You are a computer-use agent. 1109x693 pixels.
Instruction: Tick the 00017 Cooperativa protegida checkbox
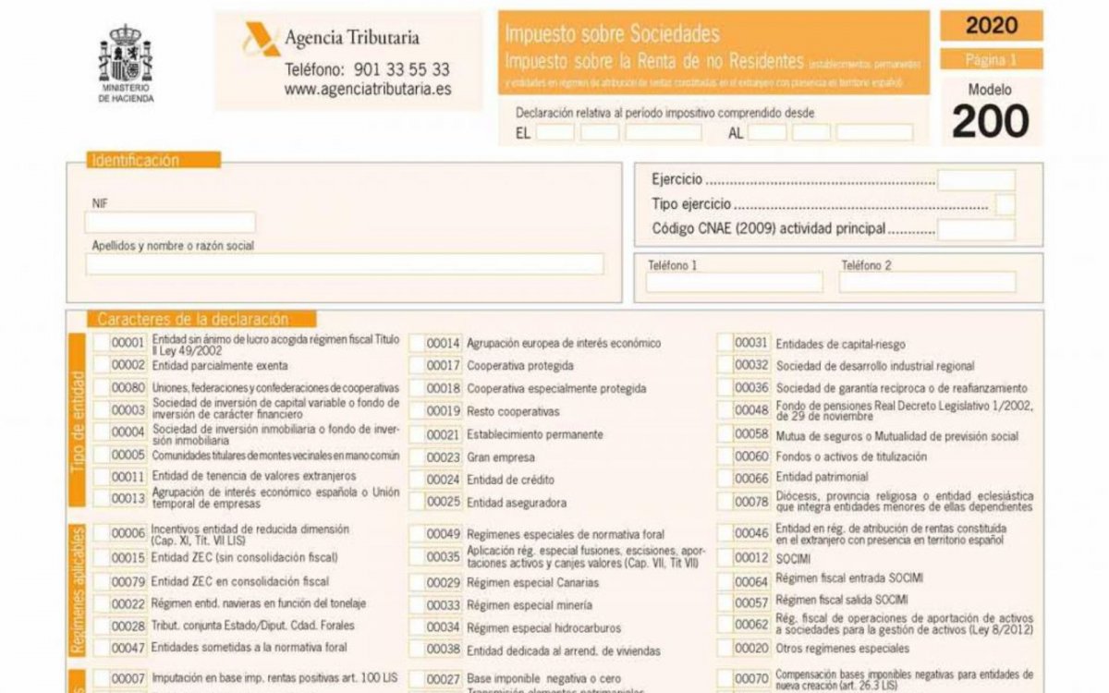click(417, 366)
